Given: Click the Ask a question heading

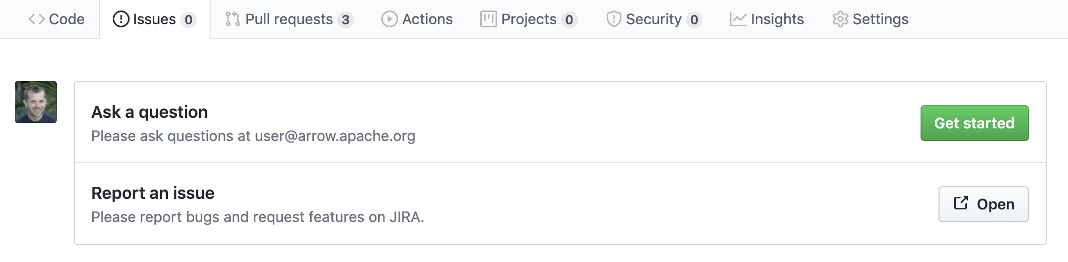Looking at the screenshot, I should click(x=150, y=112).
